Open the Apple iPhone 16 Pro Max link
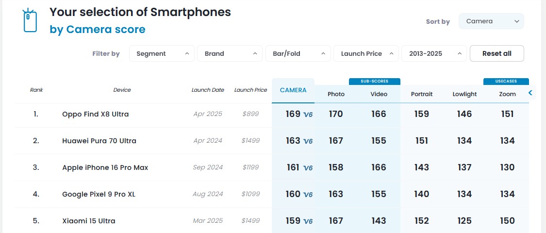Screen dimensions: 546x233 click(x=105, y=167)
